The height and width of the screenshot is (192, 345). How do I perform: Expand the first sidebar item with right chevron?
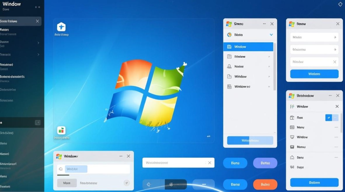tap(38, 43)
